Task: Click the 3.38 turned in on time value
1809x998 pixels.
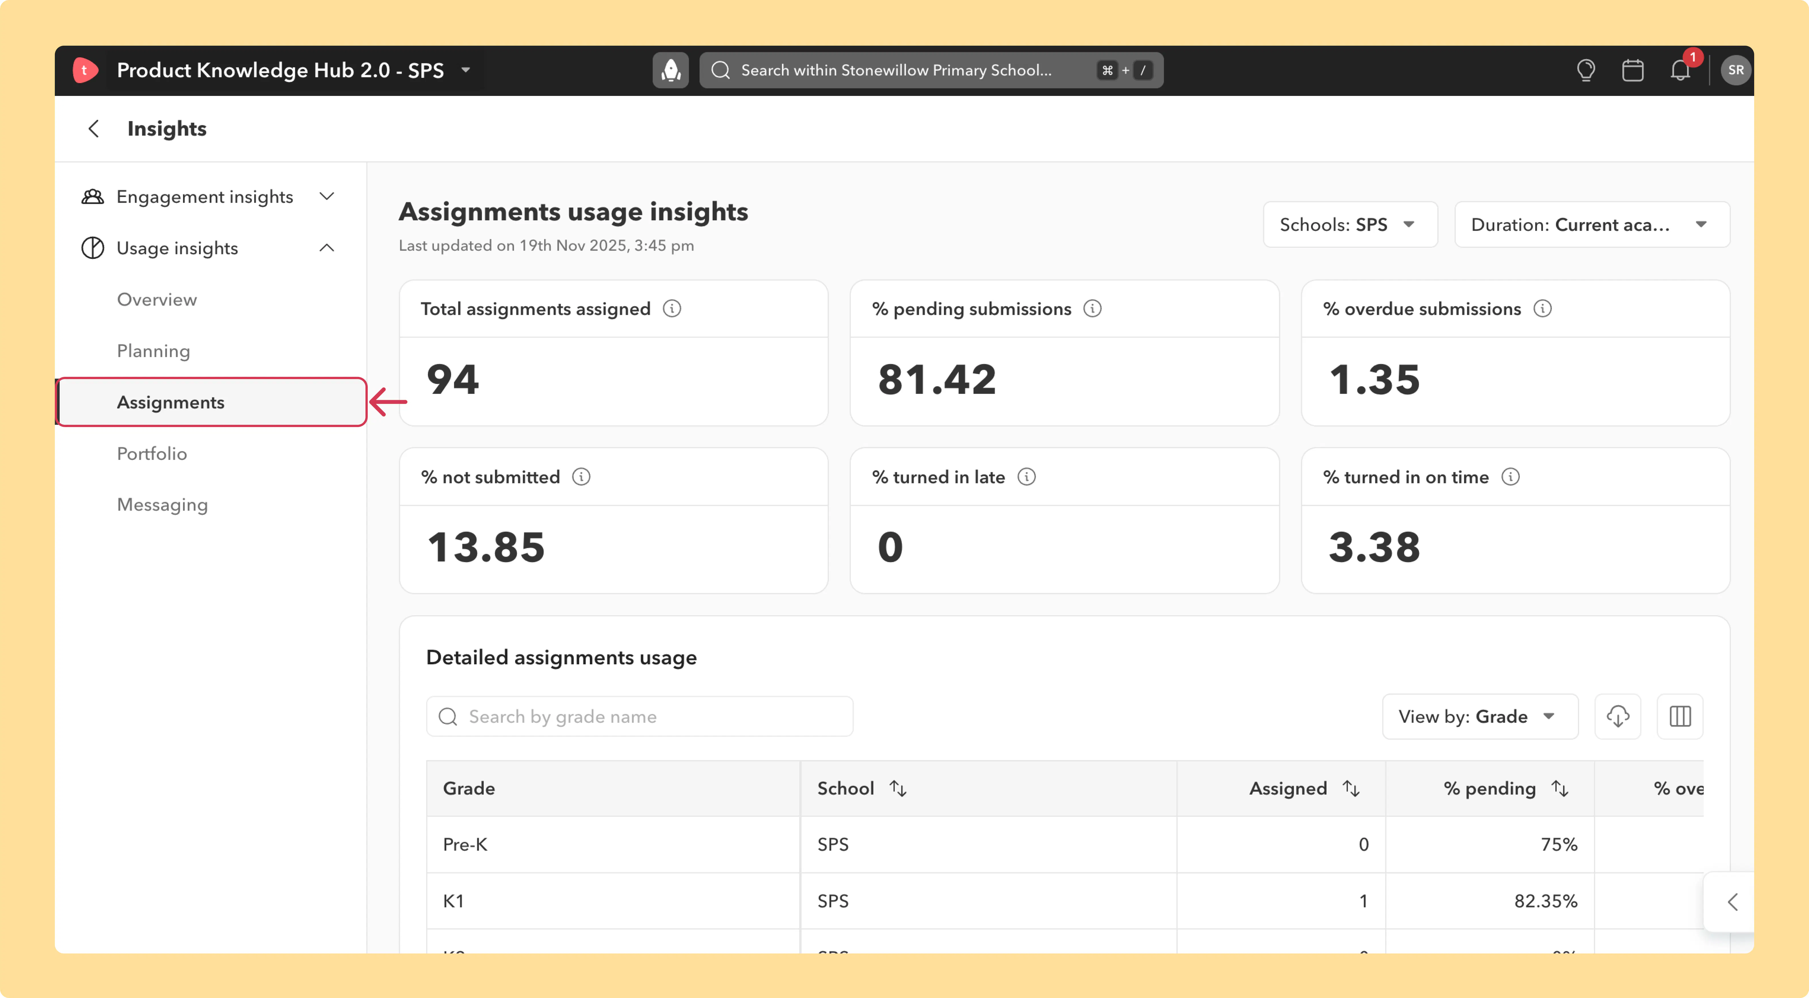Action: (x=1374, y=548)
